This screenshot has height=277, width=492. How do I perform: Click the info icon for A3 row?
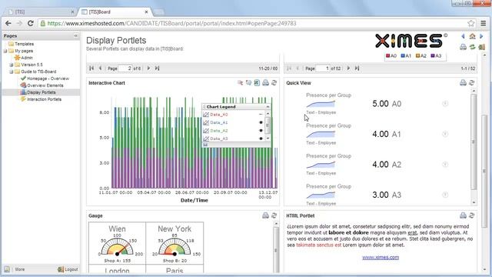coord(445,195)
